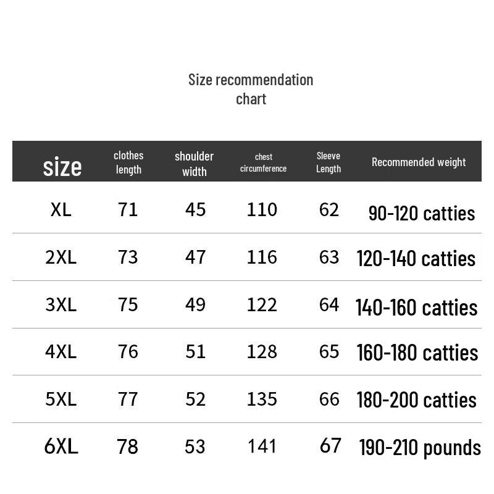The width and height of the screenshot is (494, 494).
Task: Click the 2XL size label
Action: coord(61,257)
